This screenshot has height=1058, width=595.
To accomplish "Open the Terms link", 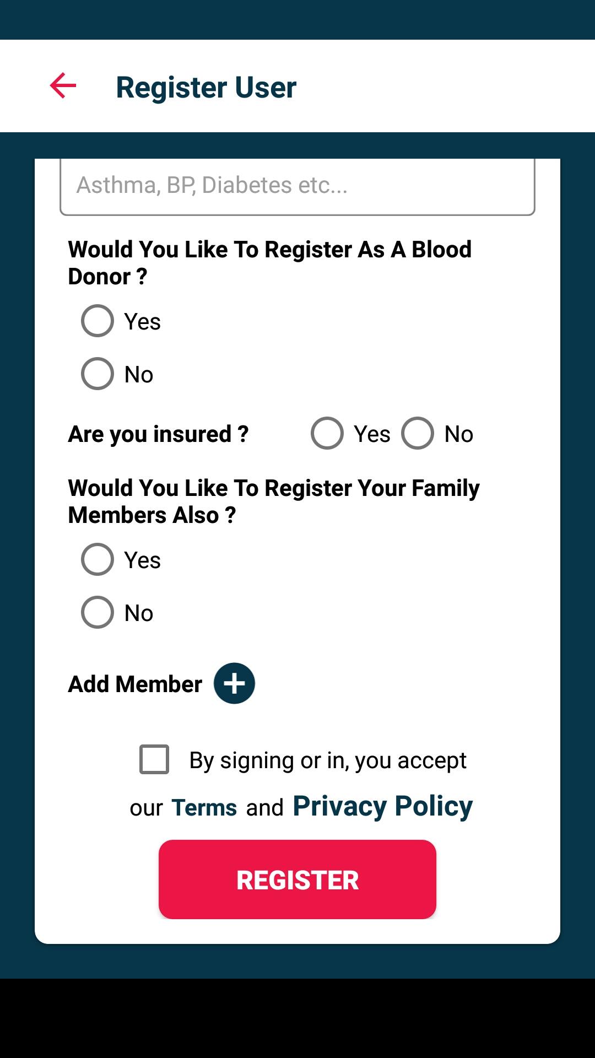I will pos(204,807).
